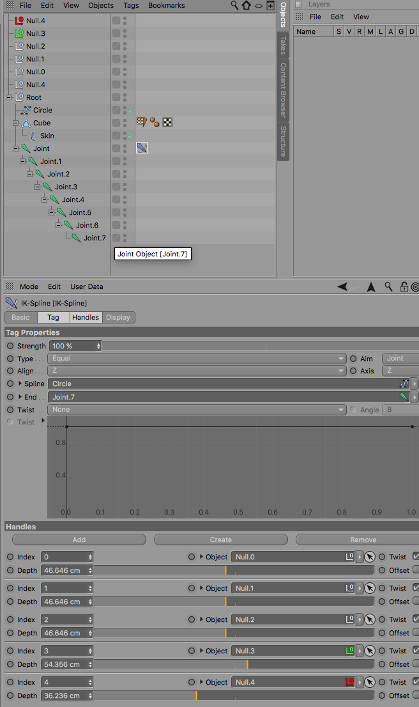The height and width of the screenshot is (707, 419).
Task: Click the Create handle button
Action: click(221, 540)
